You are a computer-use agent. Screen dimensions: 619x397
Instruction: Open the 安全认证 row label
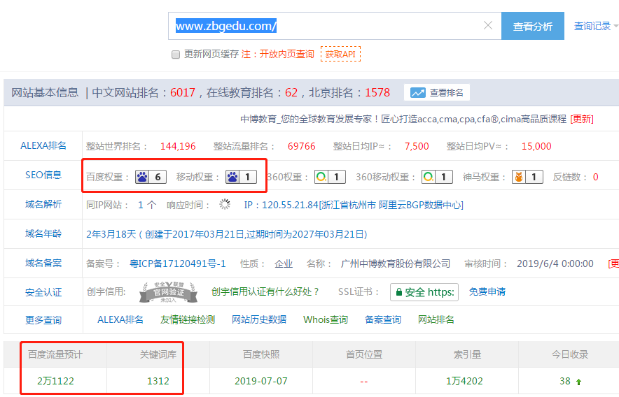click(43, 293)
